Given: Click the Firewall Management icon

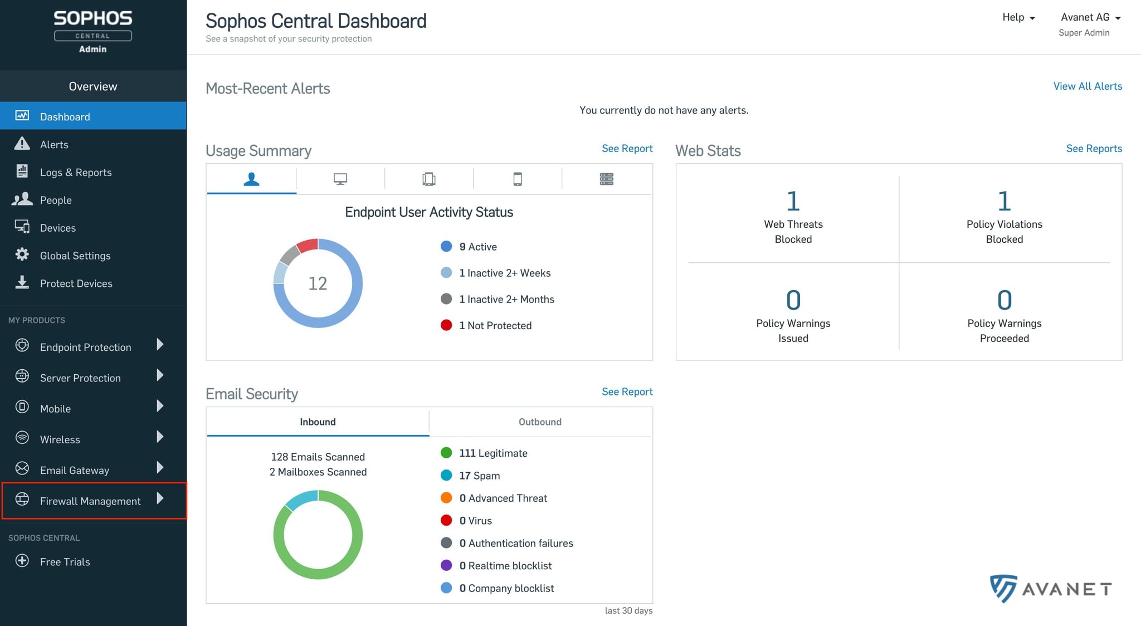Looking at the screenshot, I should [x=22, y=499].
